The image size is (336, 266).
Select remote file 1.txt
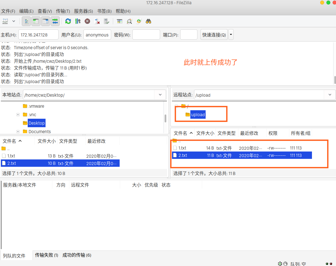coord(242,148)
